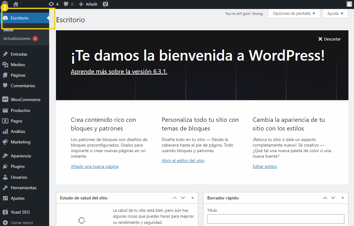Click the Apariencia paintbrush icon
Viewport: 354px width, 226px height.
5,156
